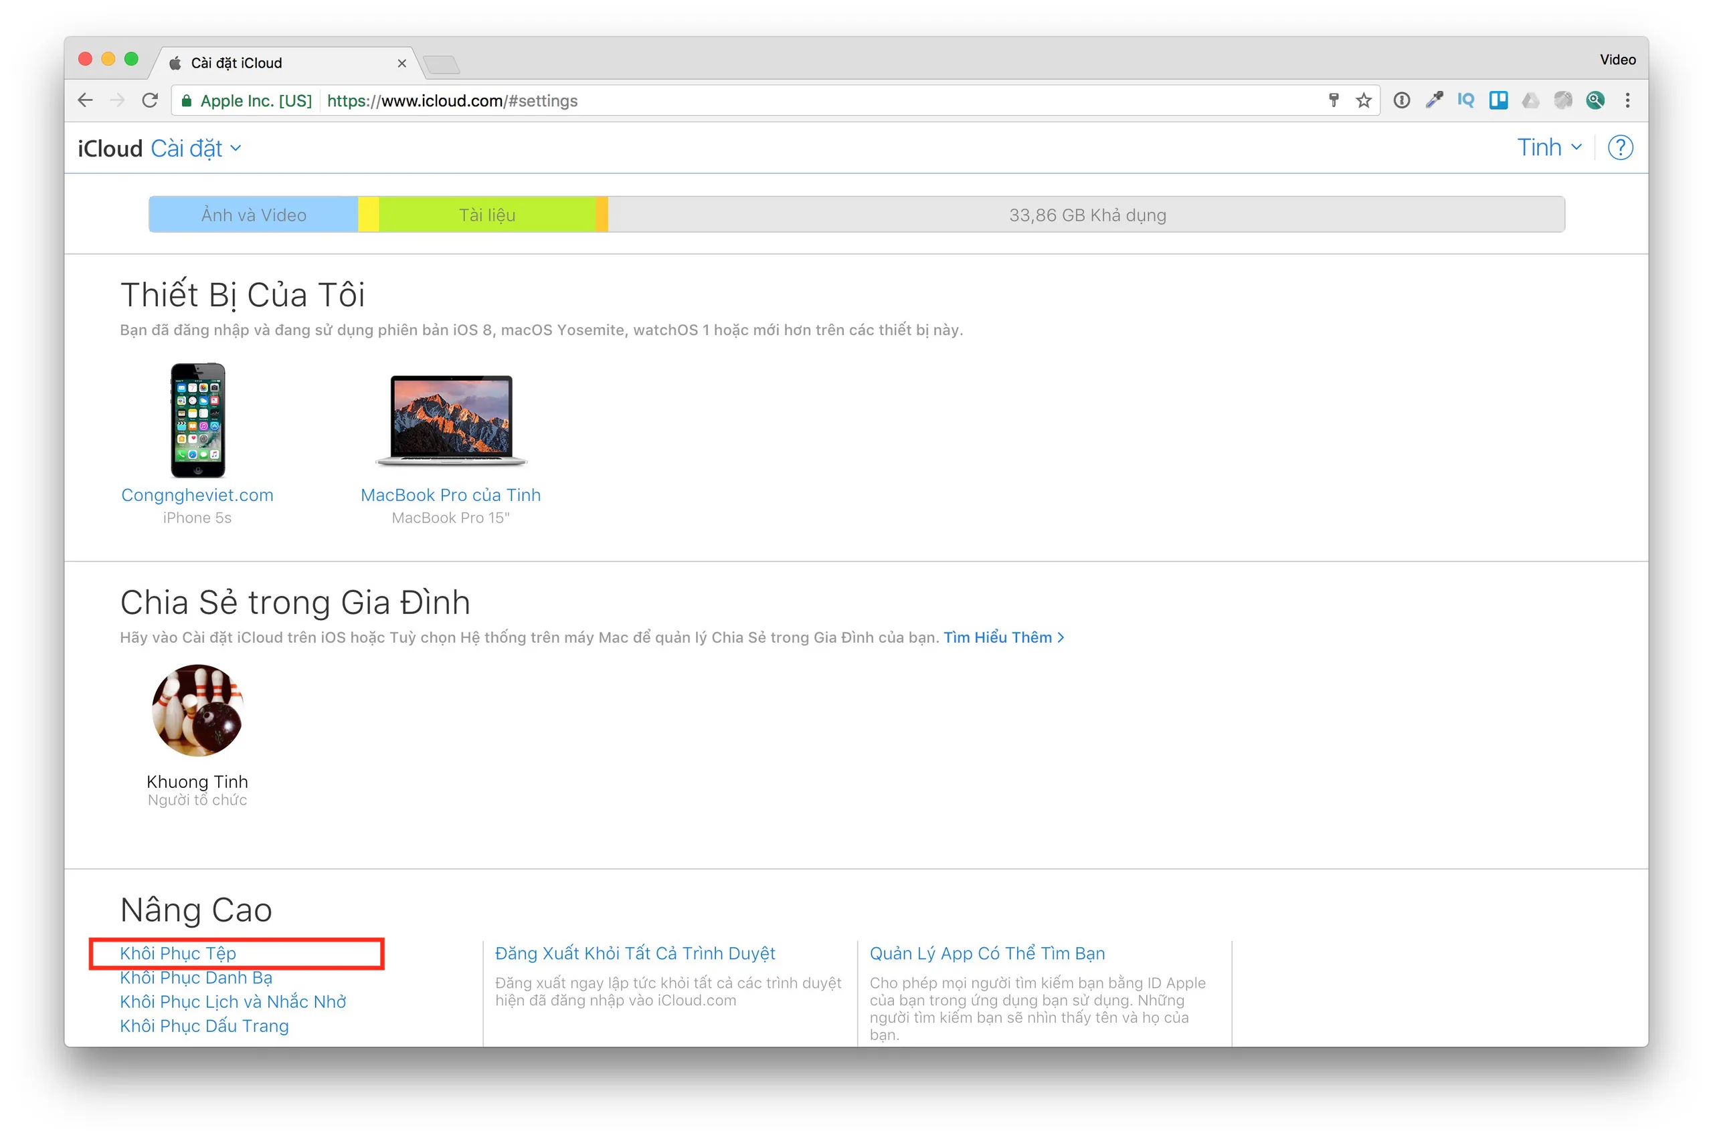Click the Khuong Tinh name label
The height and width of the screenshot is (1139, 1713).
click(197, 782)
